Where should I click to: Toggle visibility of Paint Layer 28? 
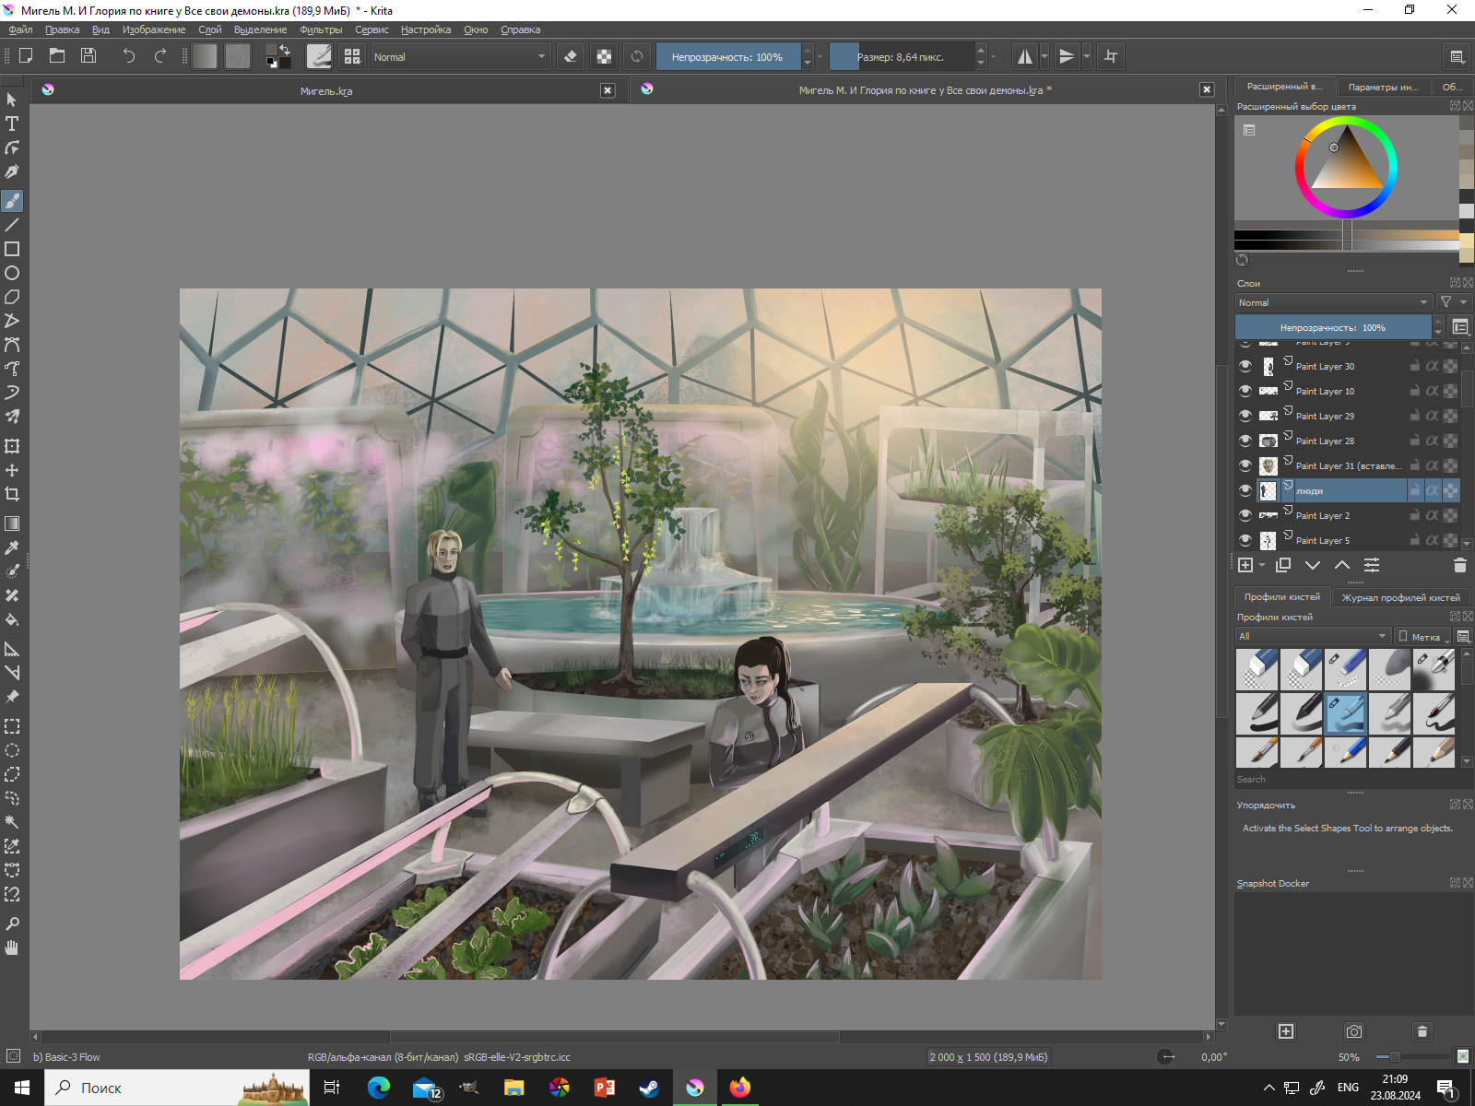pyautogui.click(x=1245, y=441)
